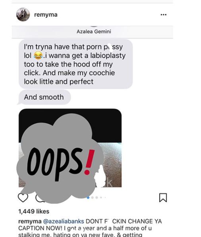Viewport: 201px width, 237px height.
Task: Tap the bold remyma username in the caption
Action: click(30, 221)
